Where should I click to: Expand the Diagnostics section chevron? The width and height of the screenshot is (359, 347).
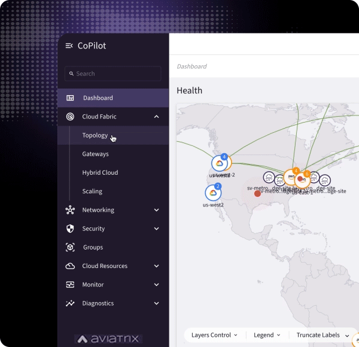[x=156, y=303]
